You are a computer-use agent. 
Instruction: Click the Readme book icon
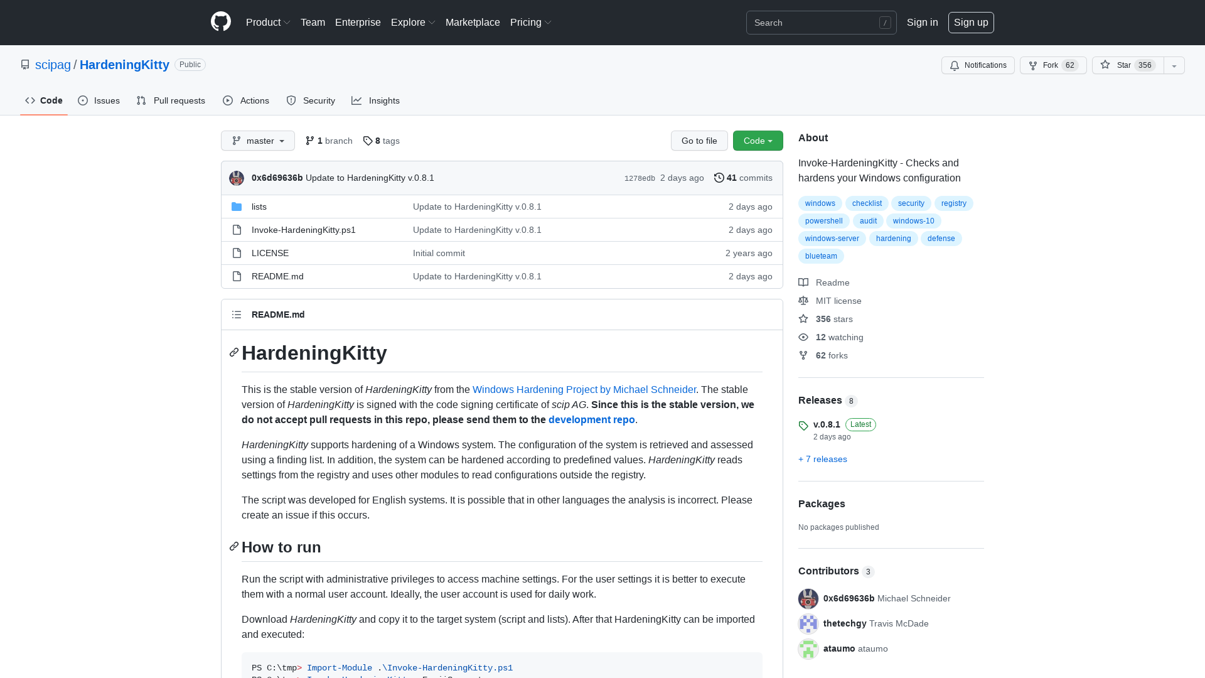(x=803, y=282)
